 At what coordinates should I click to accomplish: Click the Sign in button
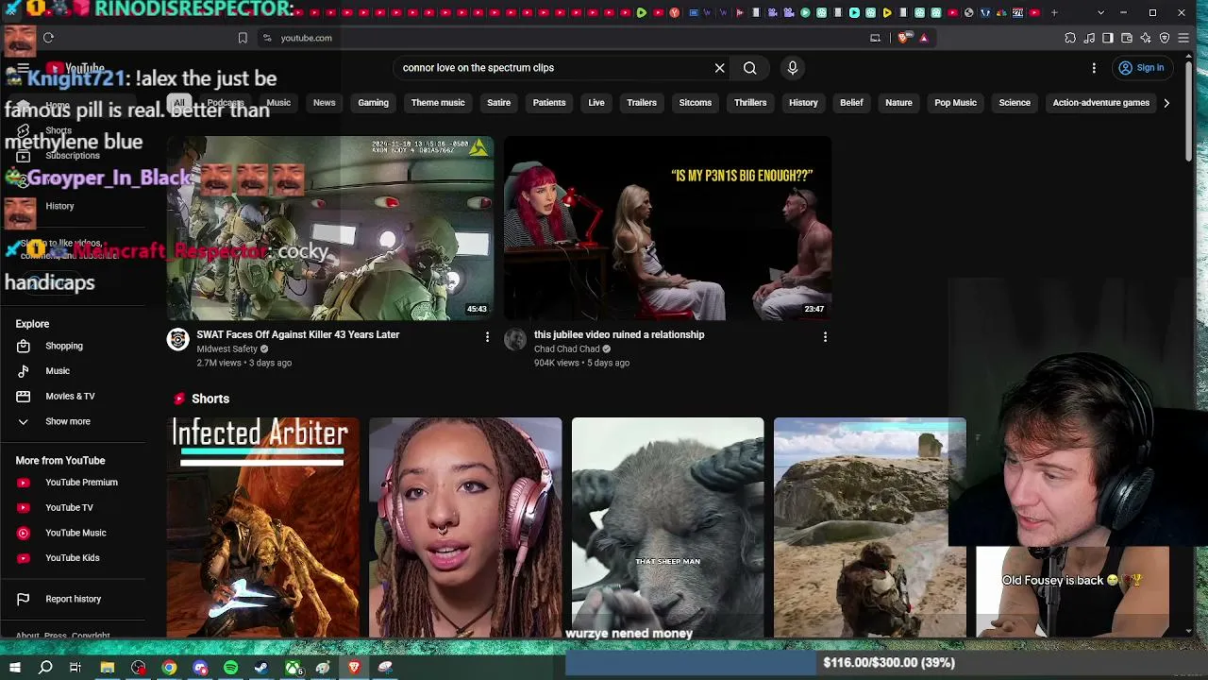(x=1141, y=68)
